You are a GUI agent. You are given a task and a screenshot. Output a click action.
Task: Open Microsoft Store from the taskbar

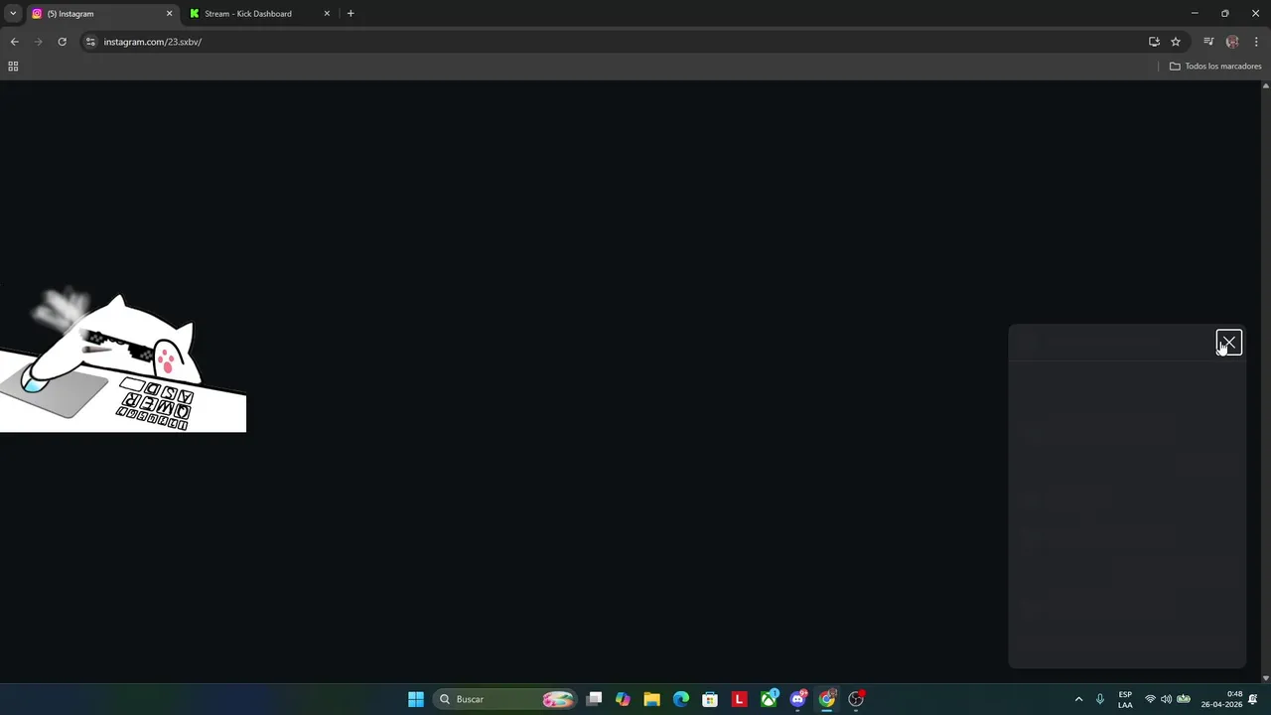[710, 699]
